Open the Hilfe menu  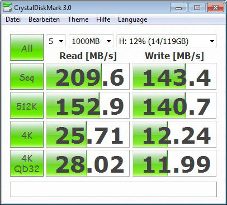point(103,19)
